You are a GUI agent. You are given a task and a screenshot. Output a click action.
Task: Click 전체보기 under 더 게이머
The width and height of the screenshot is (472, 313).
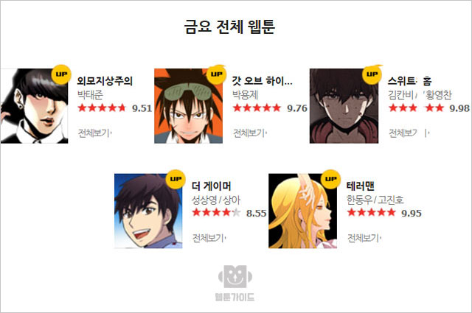(x=209, y=238)
